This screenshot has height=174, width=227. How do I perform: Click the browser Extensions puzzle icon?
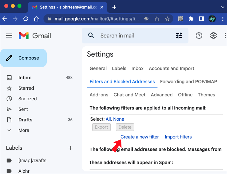(191, 19)
